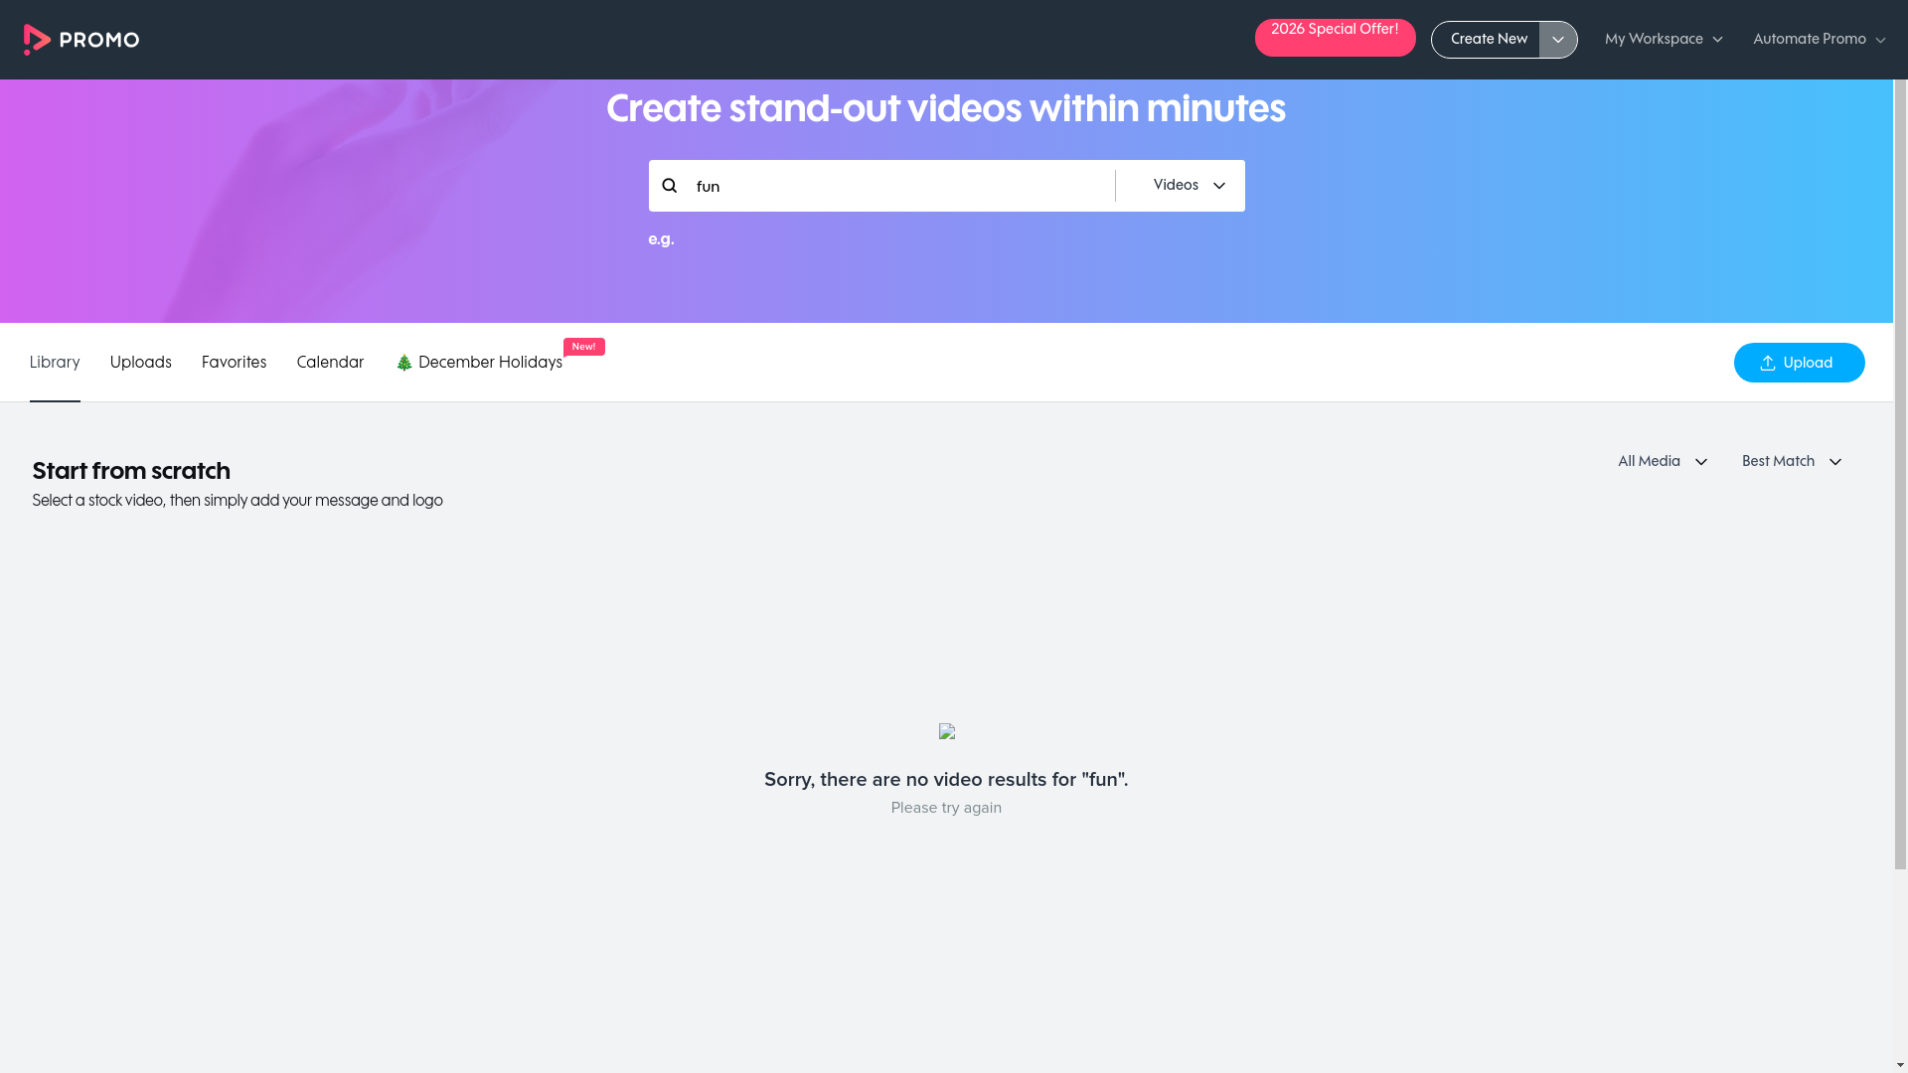Click the page vertical scrollbar
1908x1073 pixels.
(x=1900, y=475)
